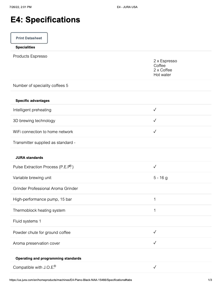Click the "5 - 16 g" brewing unit value

pyautogui.click(x=161, y=178)
